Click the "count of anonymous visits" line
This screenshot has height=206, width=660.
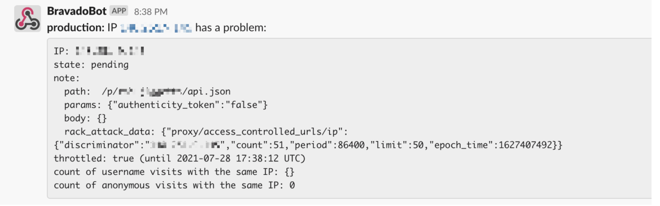[174, 185]
